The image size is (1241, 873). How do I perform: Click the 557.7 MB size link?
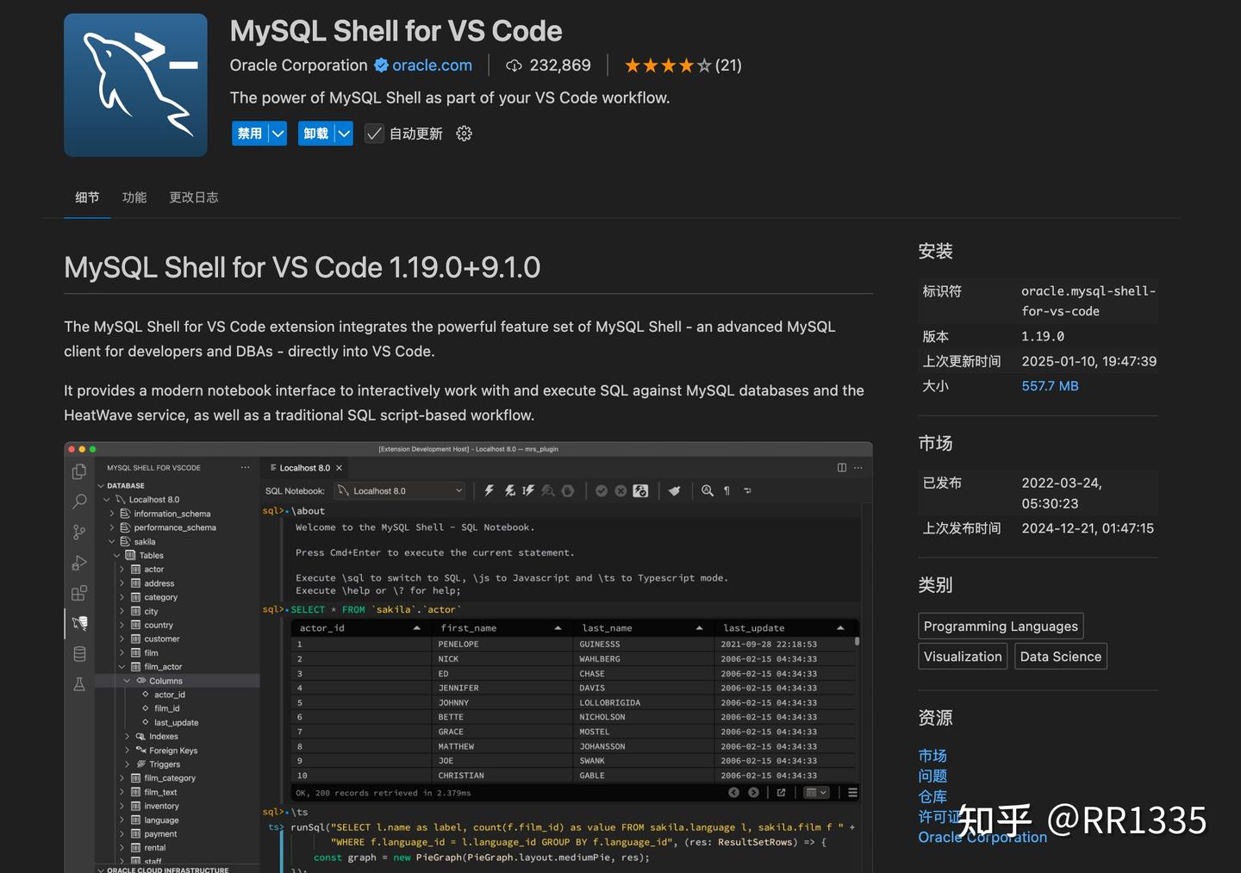click(x=1050, y=385)
